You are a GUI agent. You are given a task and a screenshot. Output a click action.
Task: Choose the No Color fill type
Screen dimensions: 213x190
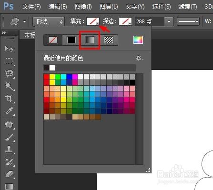tap(53, 40)
